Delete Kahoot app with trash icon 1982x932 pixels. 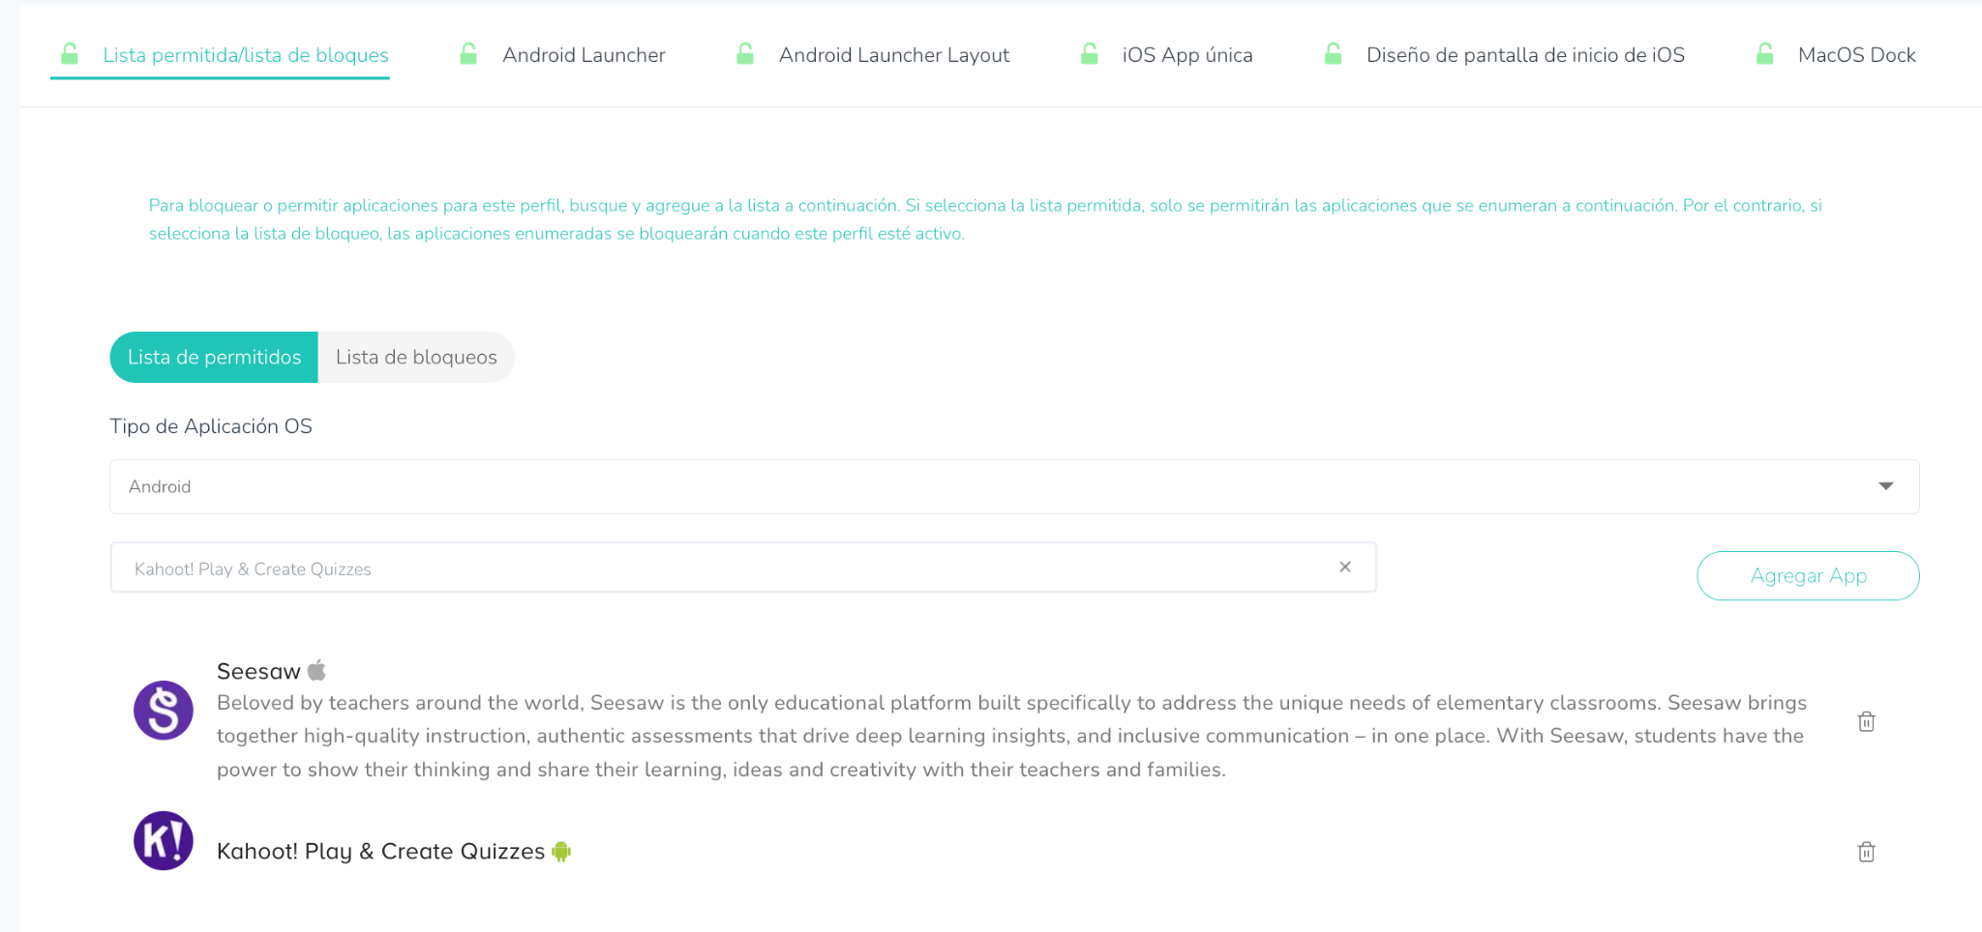click(1866, 852)
